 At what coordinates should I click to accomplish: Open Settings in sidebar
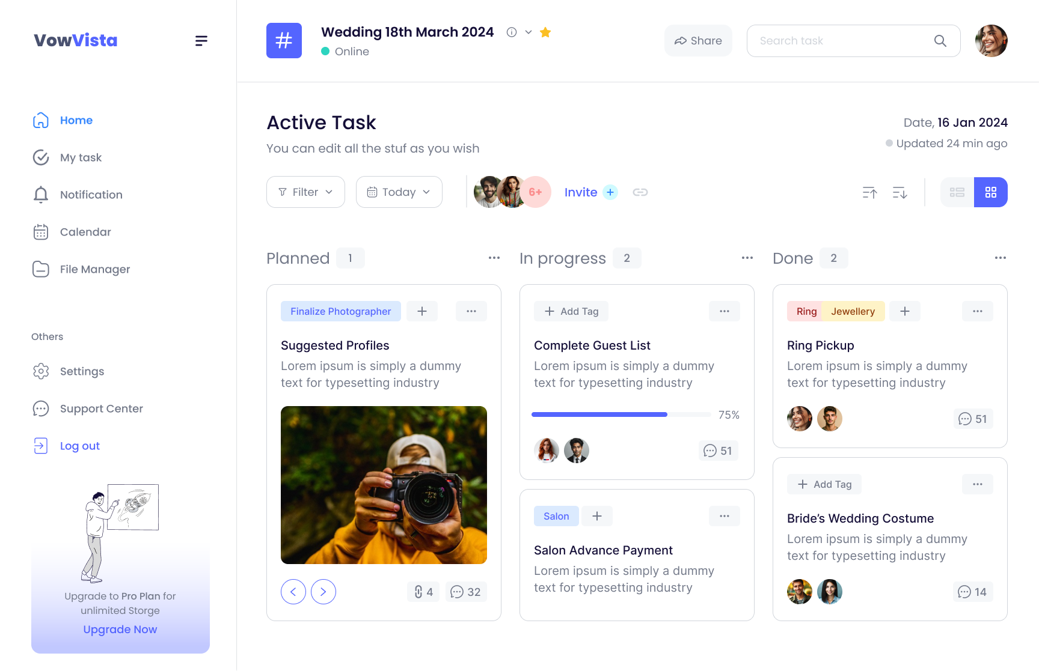[68, 371]
